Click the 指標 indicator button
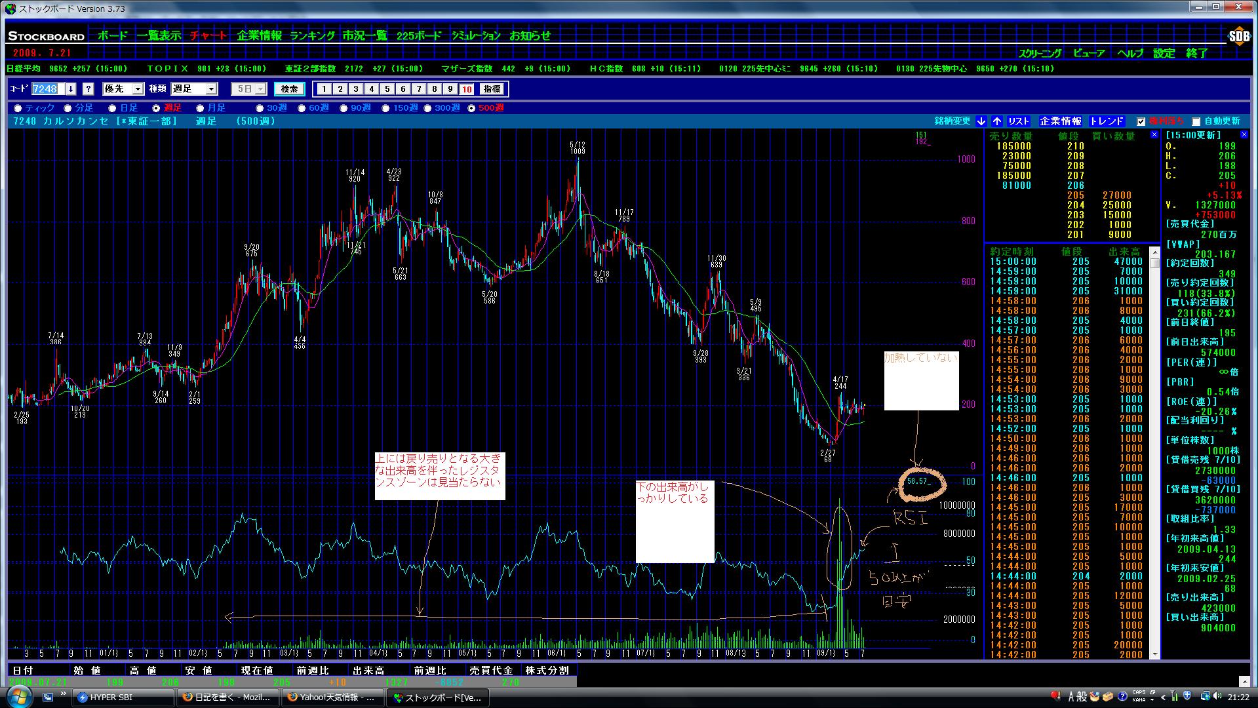Screen dimensions: 1258x708 (491, 89)
